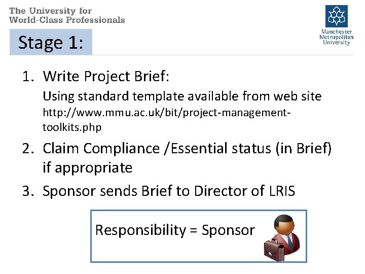Click the number 1 list marker
Screen dimensions: 365x274
[28, 77]
